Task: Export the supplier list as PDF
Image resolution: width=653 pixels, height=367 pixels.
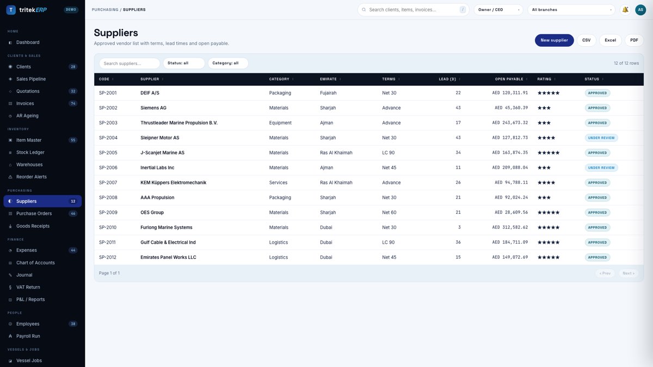Action: (634, 40)
